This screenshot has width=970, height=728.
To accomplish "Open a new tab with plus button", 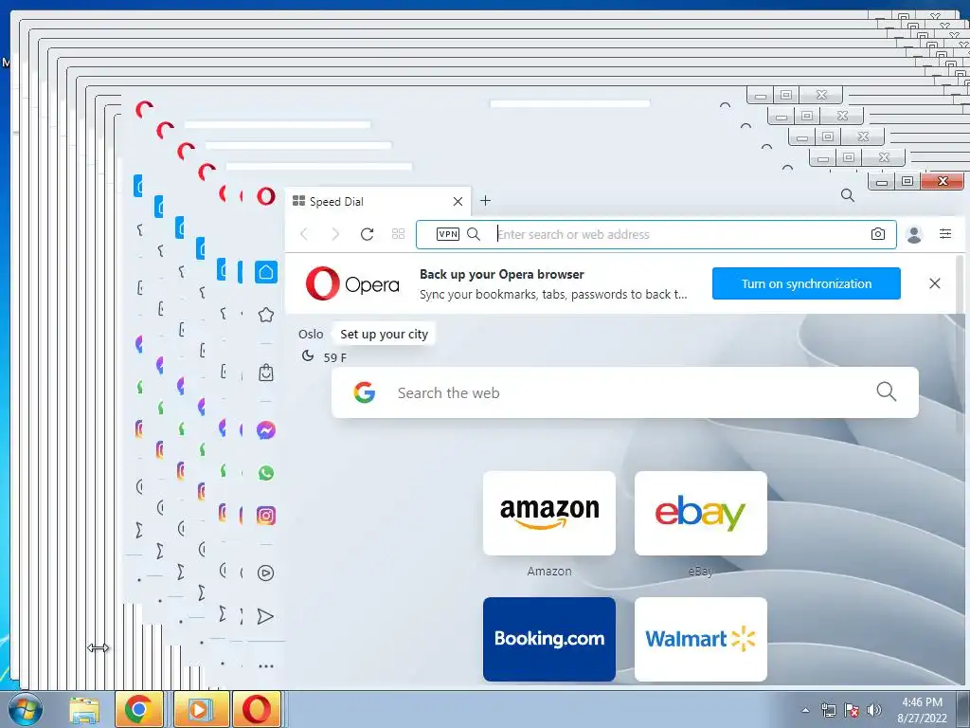I will [x=486, y=201].
